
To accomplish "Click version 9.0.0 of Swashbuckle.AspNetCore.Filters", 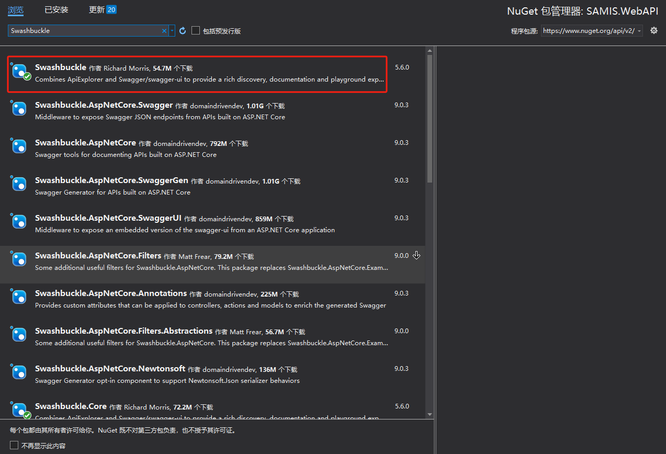I will (x=401, y=256).
